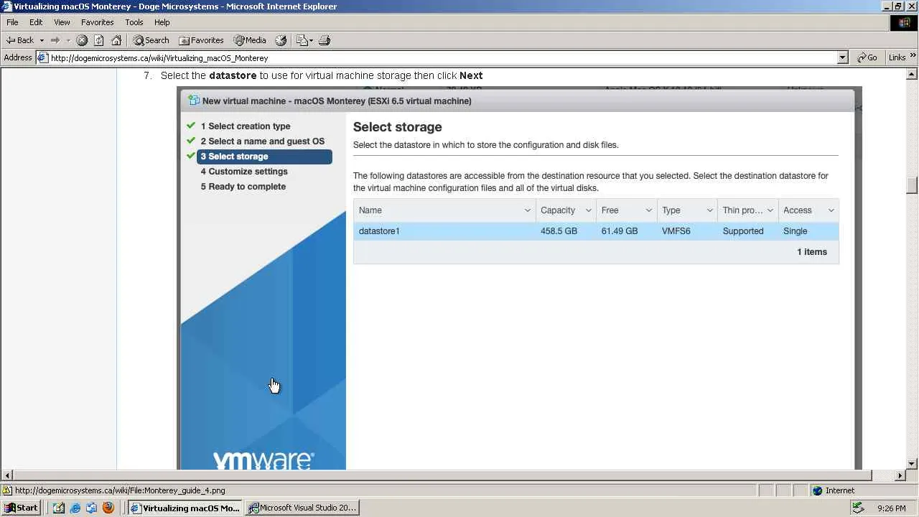Open the Tools menu
Viewport: 919px width, 517px height.
134,22
